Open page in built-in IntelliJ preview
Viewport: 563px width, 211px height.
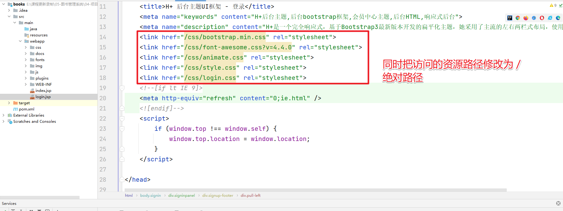pos(510,18)
